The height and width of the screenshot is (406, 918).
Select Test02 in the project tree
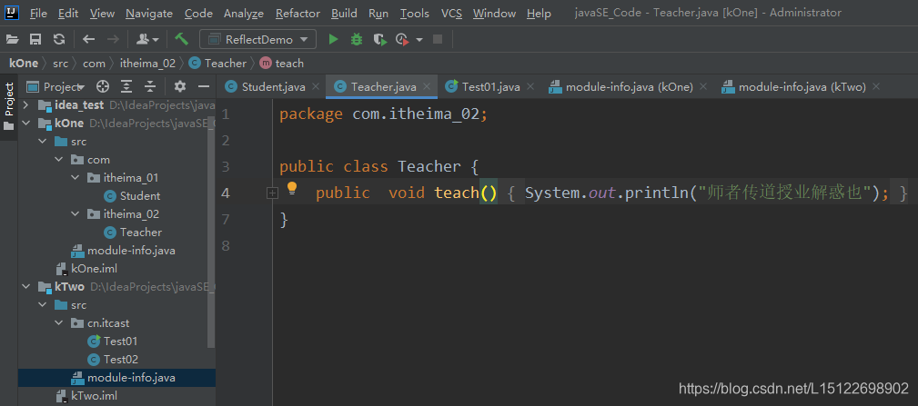click(113, 360)
